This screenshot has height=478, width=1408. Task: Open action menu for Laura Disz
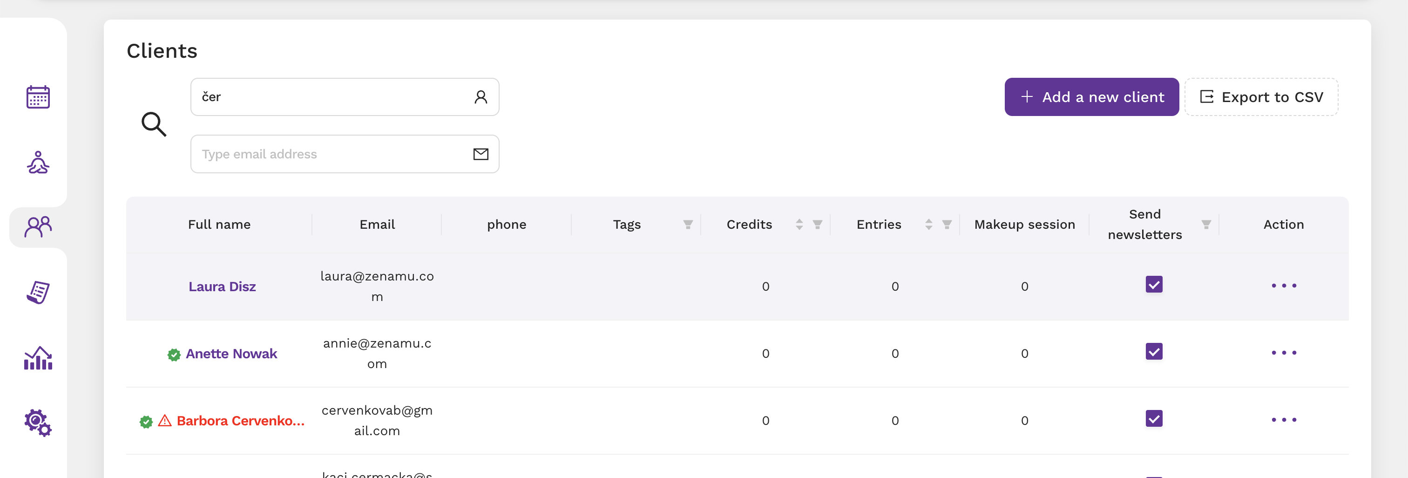[1283, 286]
